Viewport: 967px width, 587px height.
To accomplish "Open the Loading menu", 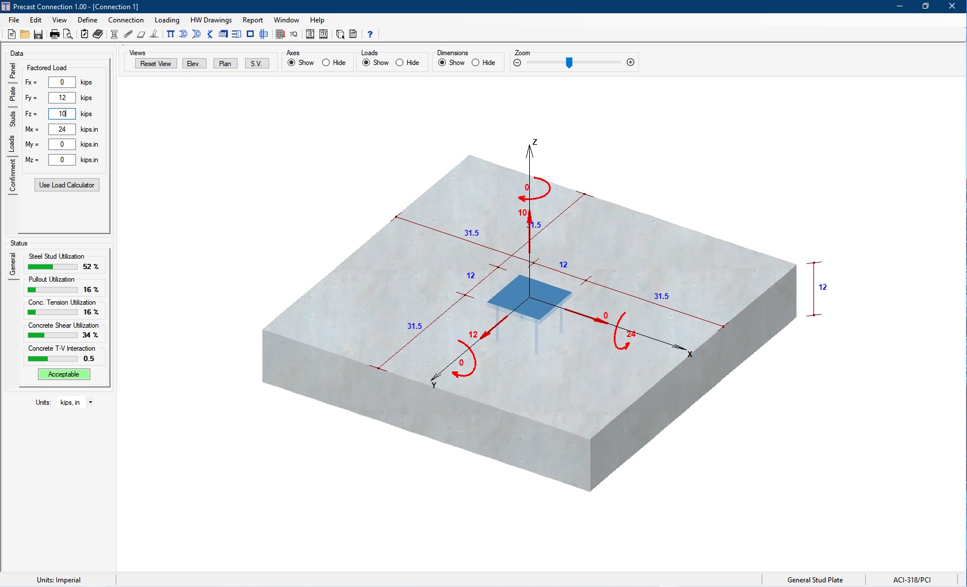I will click(x=167, y=20).
